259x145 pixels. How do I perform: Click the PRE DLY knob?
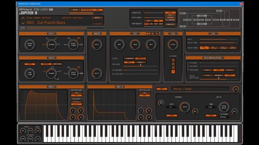coord(161,103)
